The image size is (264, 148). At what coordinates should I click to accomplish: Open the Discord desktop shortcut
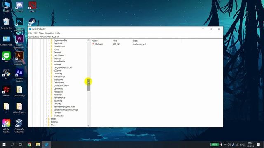(19, 7)
